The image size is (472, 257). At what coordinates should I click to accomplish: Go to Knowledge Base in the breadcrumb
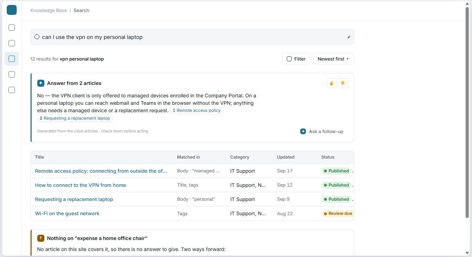[49, 10]
